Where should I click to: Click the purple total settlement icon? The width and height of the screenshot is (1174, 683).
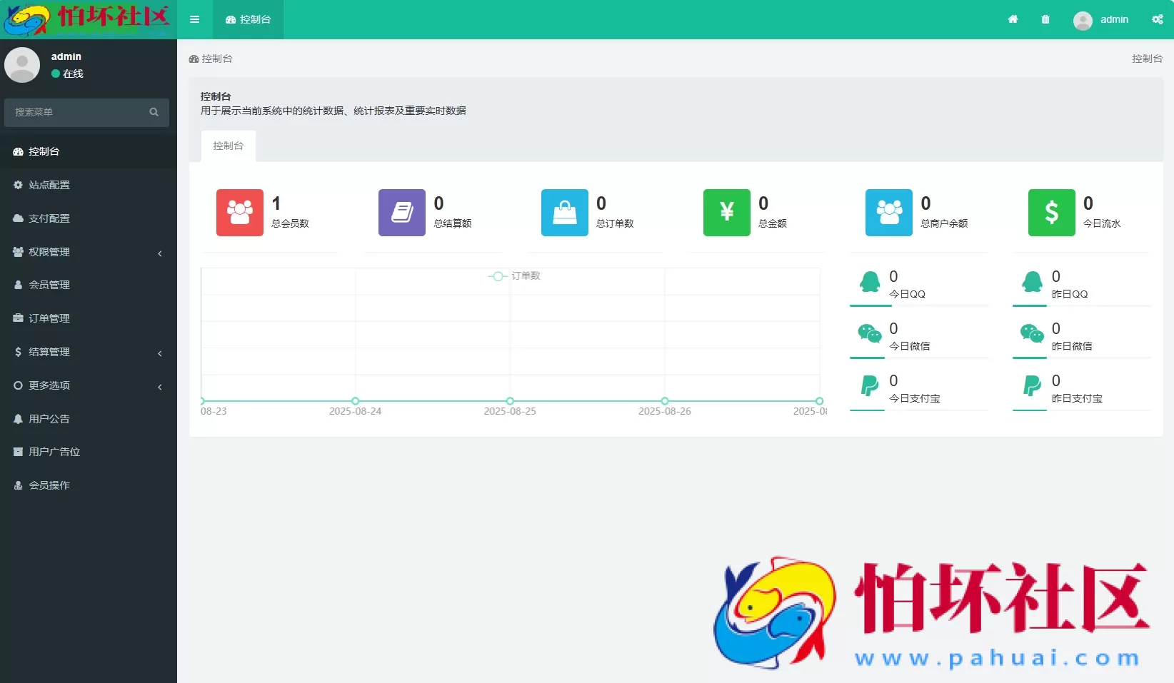click(401, 212)
